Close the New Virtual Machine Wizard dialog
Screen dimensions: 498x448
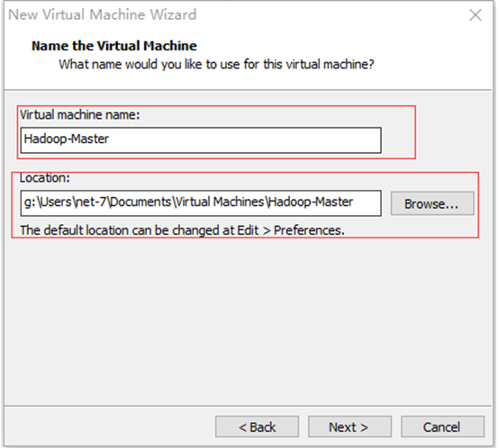click(x=475, y=15)
